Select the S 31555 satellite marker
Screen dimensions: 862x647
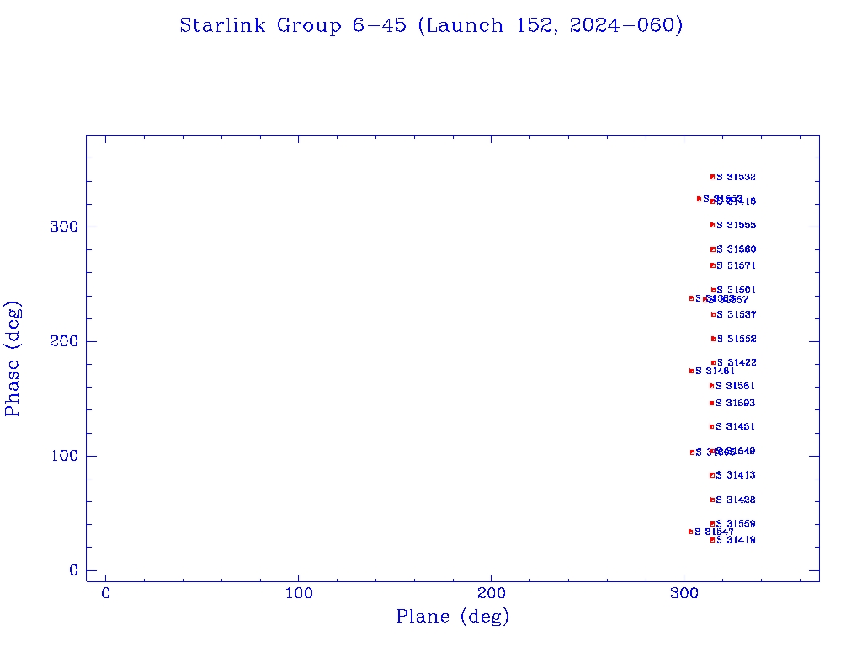click(x=712, y=225)
